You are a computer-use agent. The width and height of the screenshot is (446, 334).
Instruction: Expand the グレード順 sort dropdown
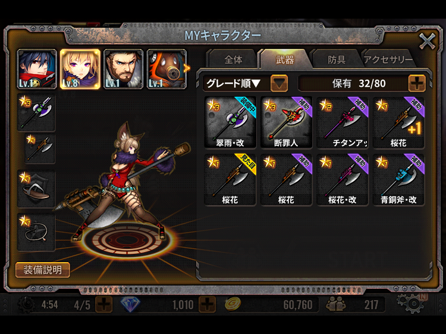[x=245, y=83]
